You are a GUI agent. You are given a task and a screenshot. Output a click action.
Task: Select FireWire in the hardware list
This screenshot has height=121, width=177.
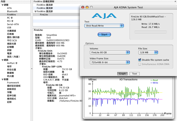[x=11, y=15]
